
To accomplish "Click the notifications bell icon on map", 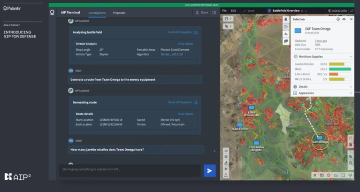I will coord(286,19).
